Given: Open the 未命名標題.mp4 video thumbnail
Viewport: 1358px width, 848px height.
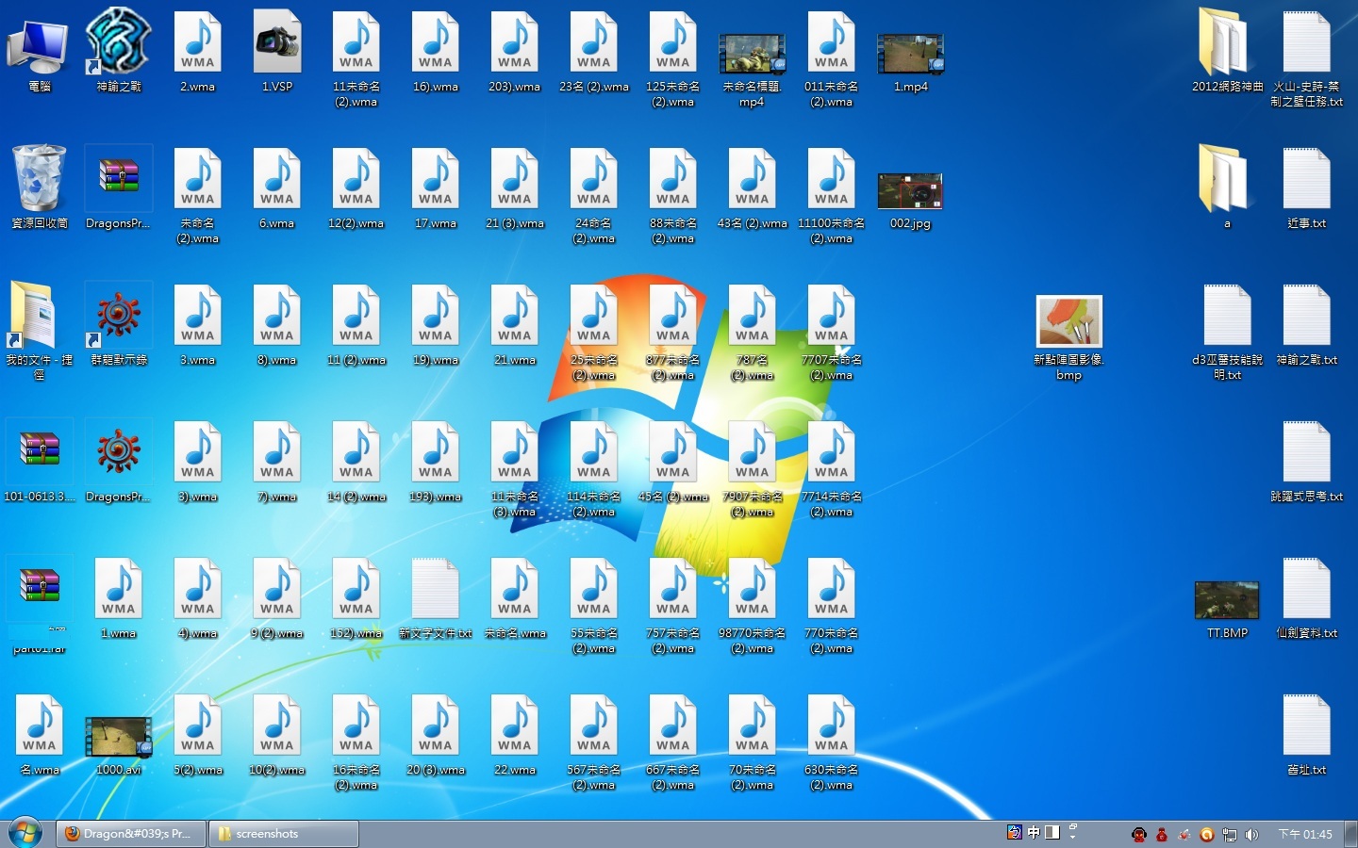Looking at the screenshot, I should pyautogui.click(x=752, y=69).
